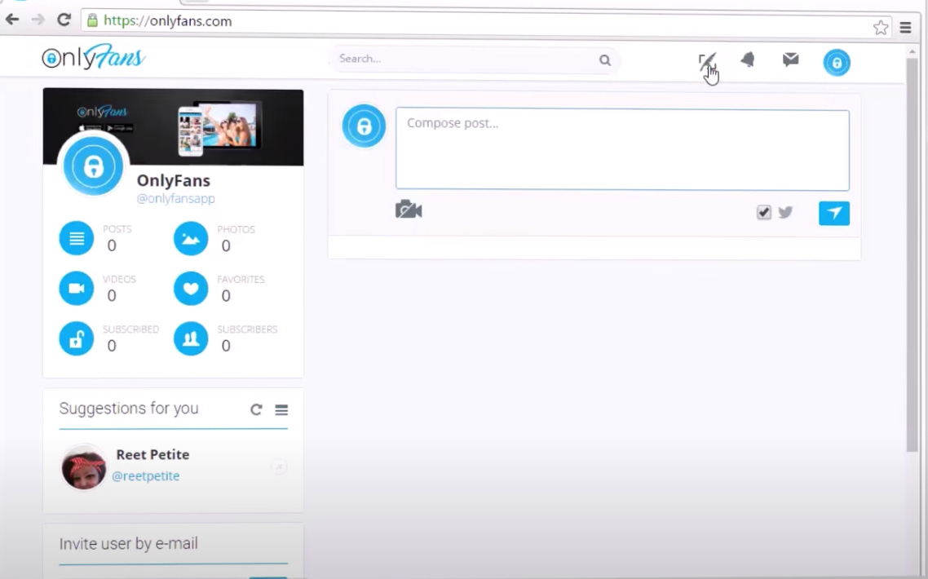928x579 pixels.
Task: Click the page vertical scrollbar
Action: [x=912, y=254]
